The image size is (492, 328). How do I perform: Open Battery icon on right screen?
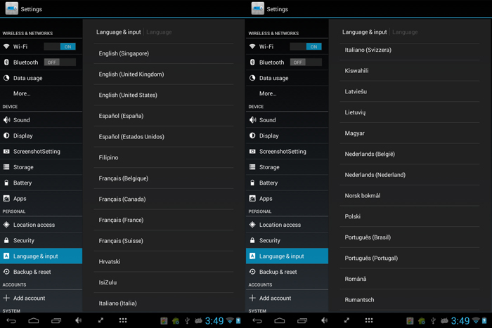point(252,183)
